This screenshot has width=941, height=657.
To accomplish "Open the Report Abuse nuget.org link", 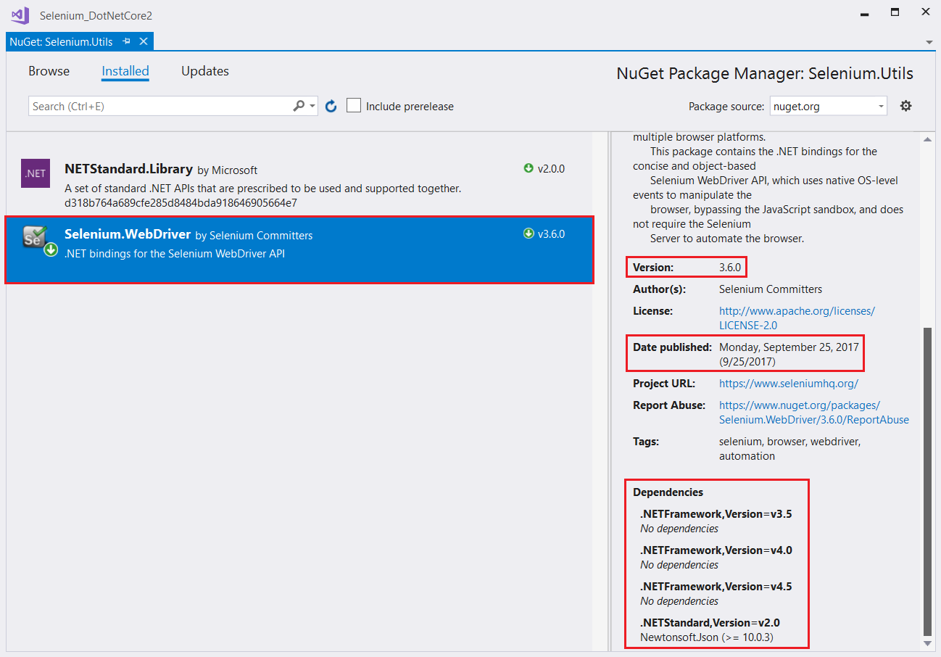I will (x=814, y=412).
